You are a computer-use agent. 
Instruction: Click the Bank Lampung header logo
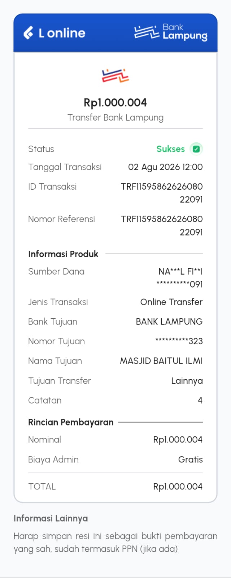coord(171,32)
